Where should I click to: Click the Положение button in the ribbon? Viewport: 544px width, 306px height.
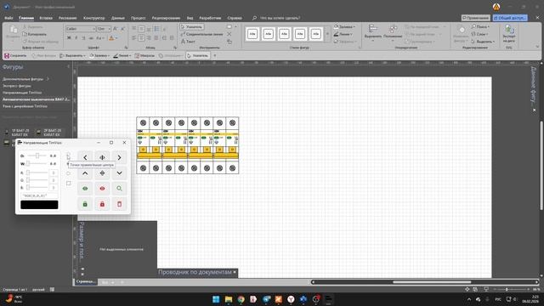pyautogui.click(x=393, y=33)
